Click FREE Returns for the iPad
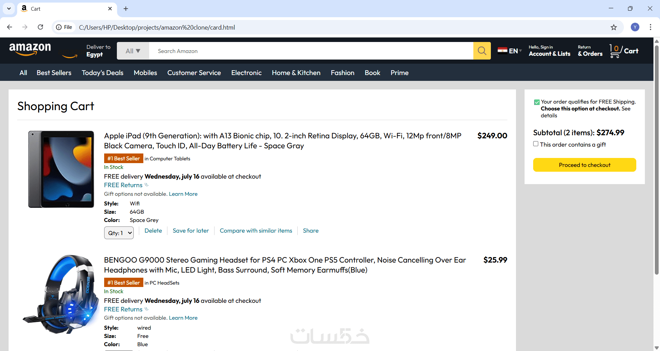The image size is (660, 351). tap(123, 185)
